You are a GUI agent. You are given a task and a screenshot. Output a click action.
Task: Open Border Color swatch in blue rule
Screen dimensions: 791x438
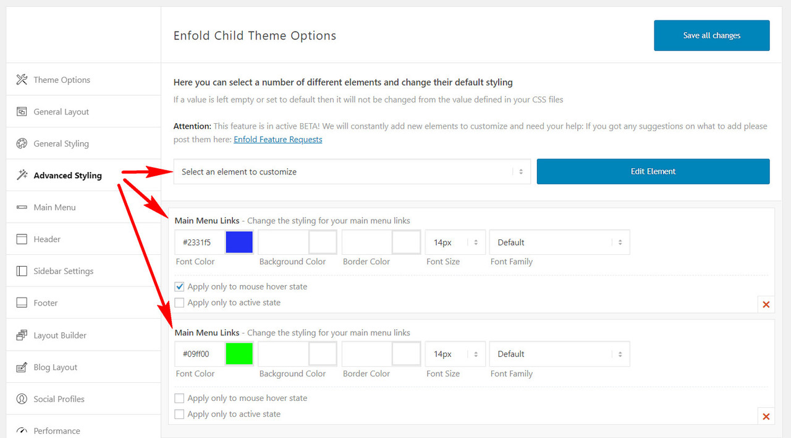click(406, 243)
